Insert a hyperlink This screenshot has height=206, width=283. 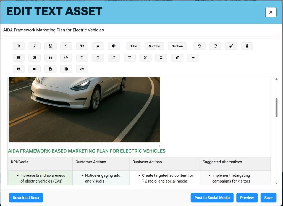click(x=82, y=69)
